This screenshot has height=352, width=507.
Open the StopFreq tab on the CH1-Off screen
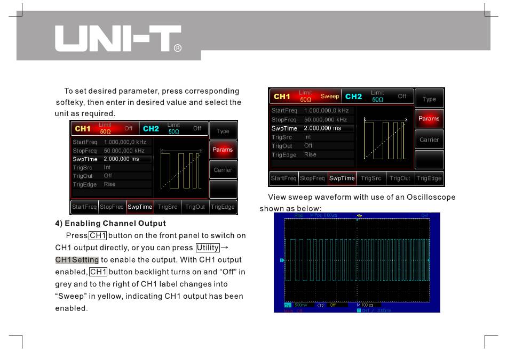[112, 207]
